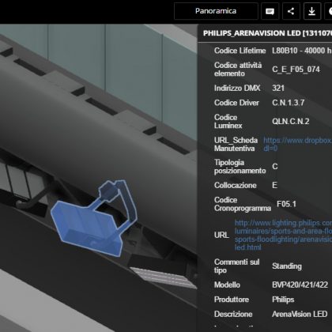Open the comments speech-bubble icon
Viewport: 332px width, 332px height.
point(270,11)
